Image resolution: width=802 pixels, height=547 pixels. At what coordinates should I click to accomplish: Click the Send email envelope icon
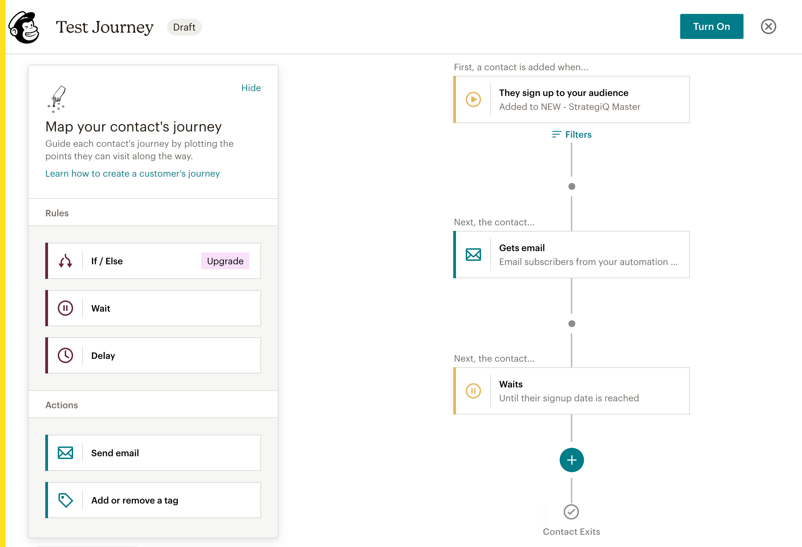tap(65, 452)
